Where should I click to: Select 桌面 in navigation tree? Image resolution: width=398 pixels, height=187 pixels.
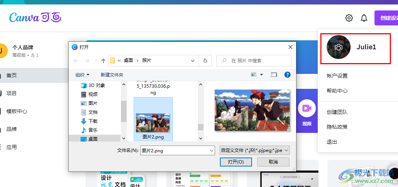pos(93,139)
